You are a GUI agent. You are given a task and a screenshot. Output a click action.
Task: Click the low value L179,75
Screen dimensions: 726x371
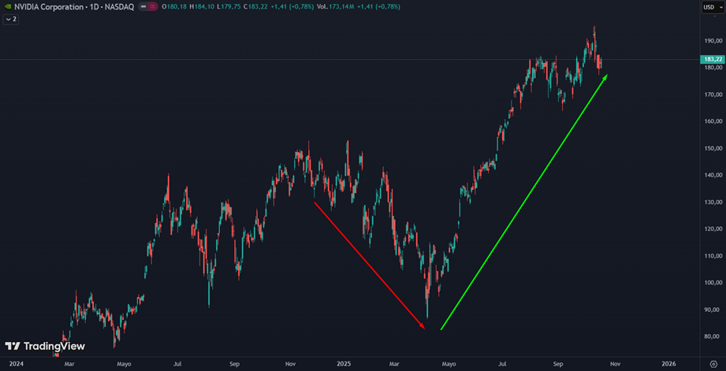[229, 7]
